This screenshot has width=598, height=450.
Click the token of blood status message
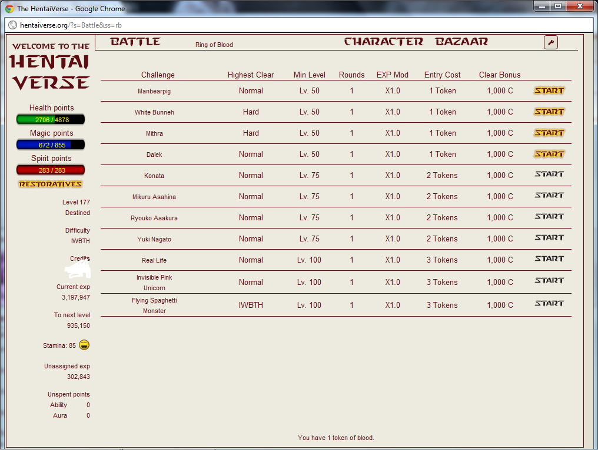tap(336, 438)
